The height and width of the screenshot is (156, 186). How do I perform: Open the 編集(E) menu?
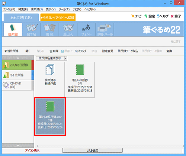point(23,9)
